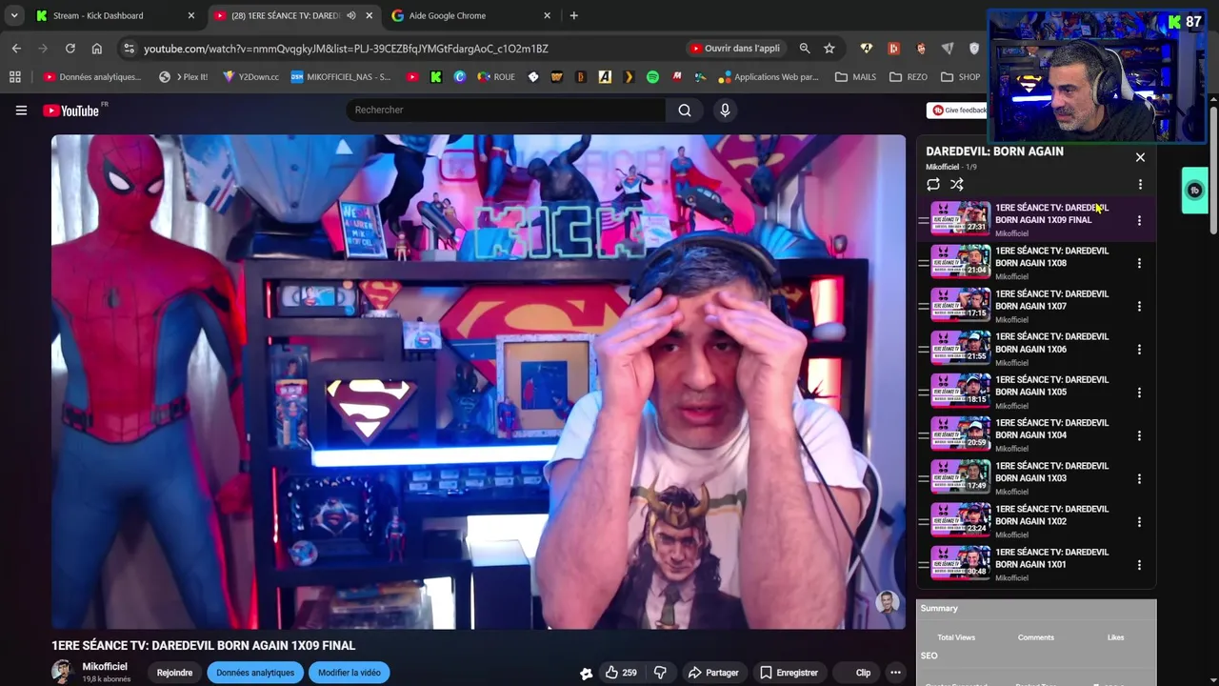
Task: Select playlist title Daredevil Born Again 1X07
Action: click(x=1051, y=300)
